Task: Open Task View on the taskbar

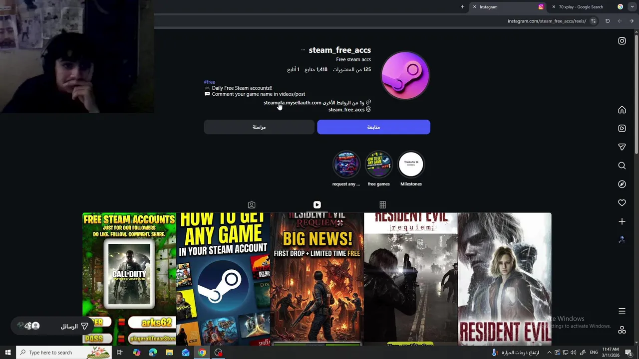Action: tap(120, 353)
